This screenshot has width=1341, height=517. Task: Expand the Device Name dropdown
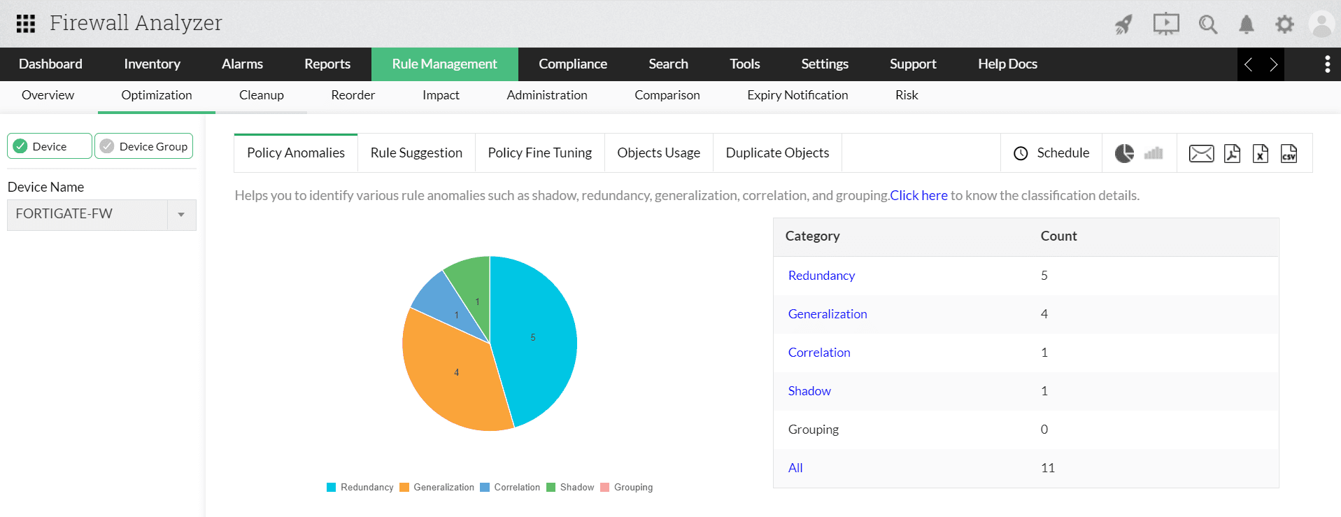click(x=181, y=215)
